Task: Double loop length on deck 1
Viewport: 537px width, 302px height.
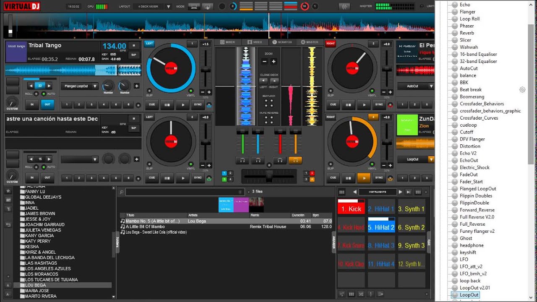Action: 50,86
